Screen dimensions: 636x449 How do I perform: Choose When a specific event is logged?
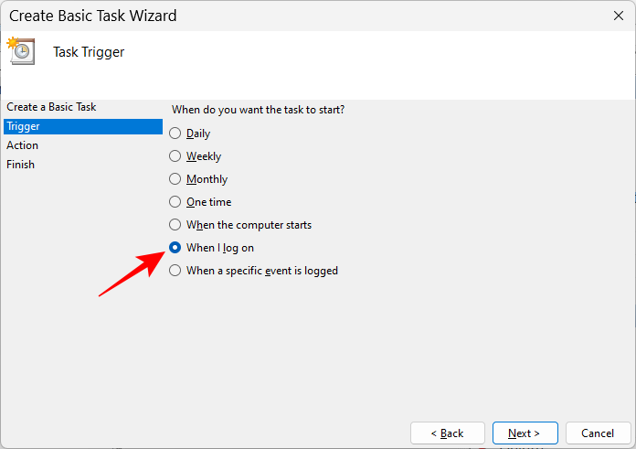coord(175,271)
